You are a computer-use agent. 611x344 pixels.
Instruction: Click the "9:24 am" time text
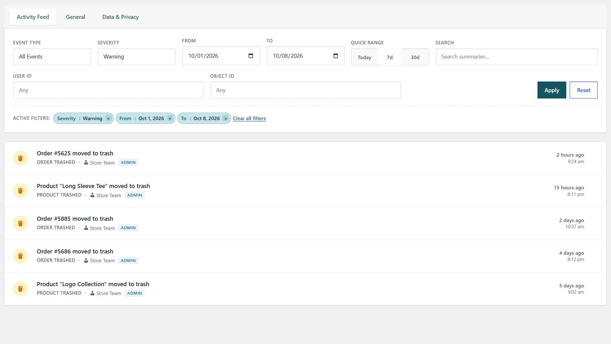tap(576, 162)
